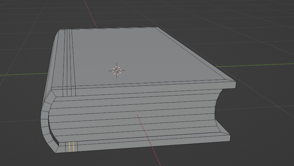Click the green Y axis line right of book
The image size is (294, 166).
click(x=260, y=65)
